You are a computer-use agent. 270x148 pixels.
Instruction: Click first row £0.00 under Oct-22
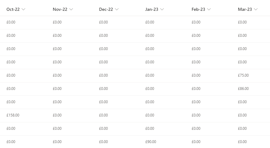point(11,22)
